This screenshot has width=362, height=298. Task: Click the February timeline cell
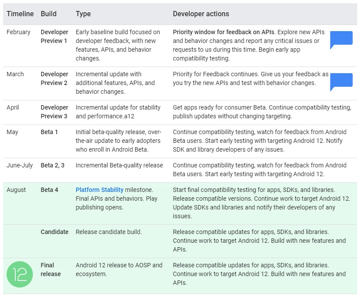coord(18,32)
